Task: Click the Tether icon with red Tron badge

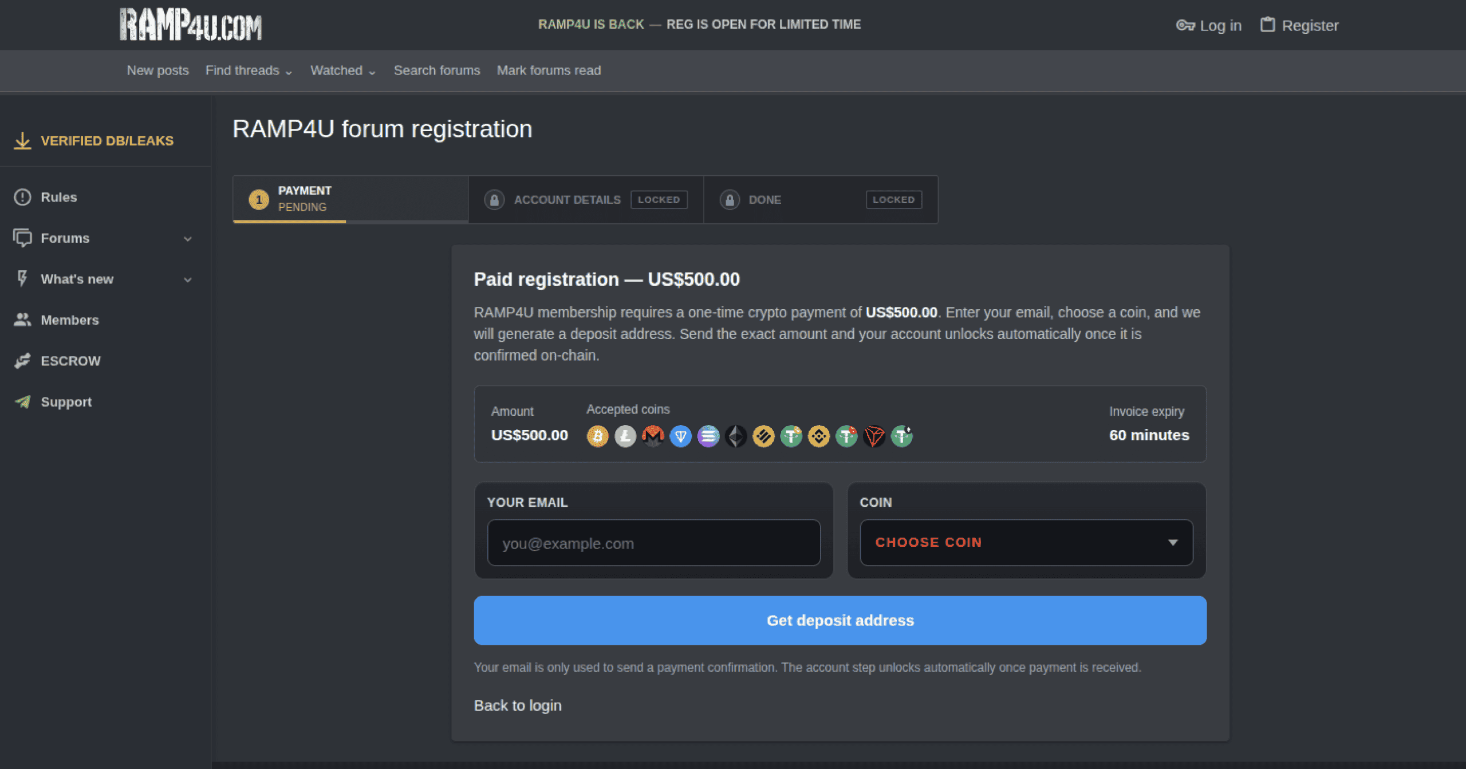Action: (846, 436)
